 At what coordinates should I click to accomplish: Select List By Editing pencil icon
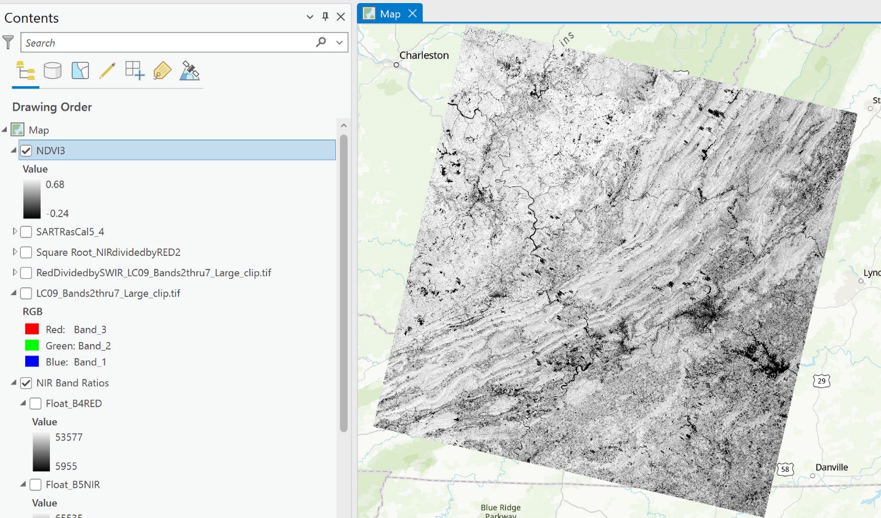coord(107,71)
